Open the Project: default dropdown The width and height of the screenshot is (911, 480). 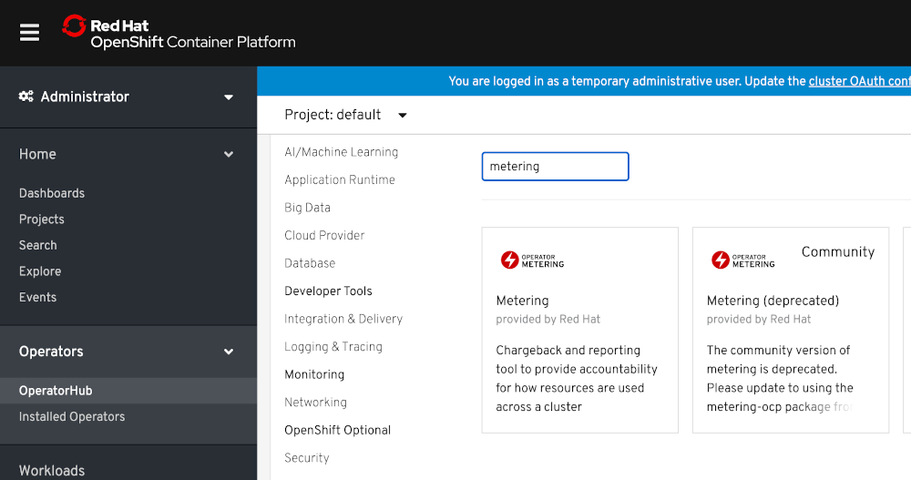click(345, 115)
